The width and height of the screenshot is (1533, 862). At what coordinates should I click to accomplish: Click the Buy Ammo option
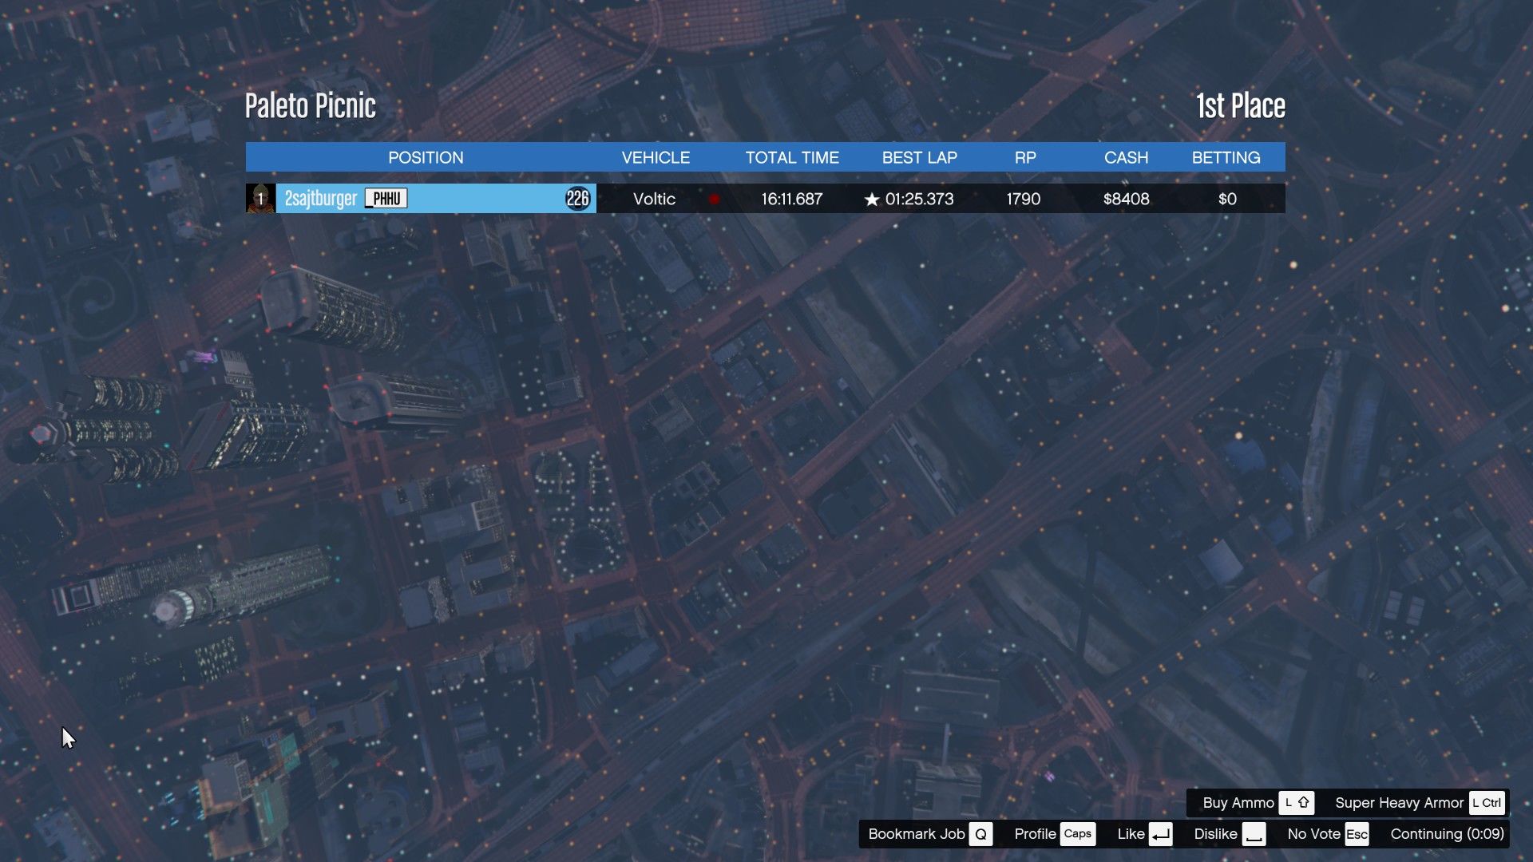coord(1238,803)
